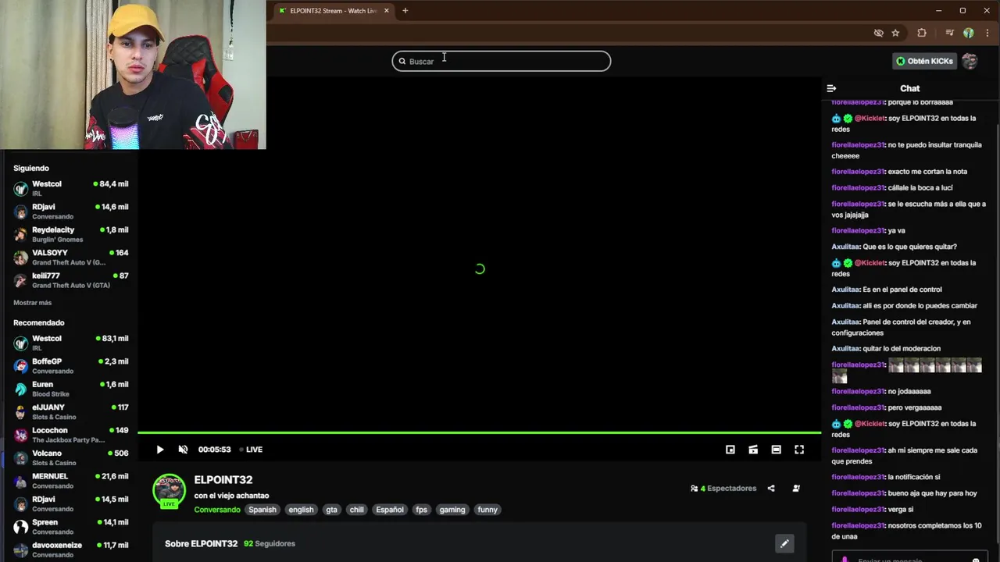1000x562 pixels.
Task: Open the browser profile avatar
Action: (x=969, y=33)
